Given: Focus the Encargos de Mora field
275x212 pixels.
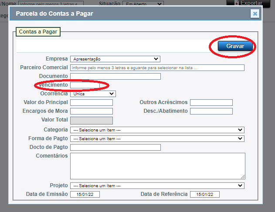Looking at the screenshot, I should [x=91, y=111].
